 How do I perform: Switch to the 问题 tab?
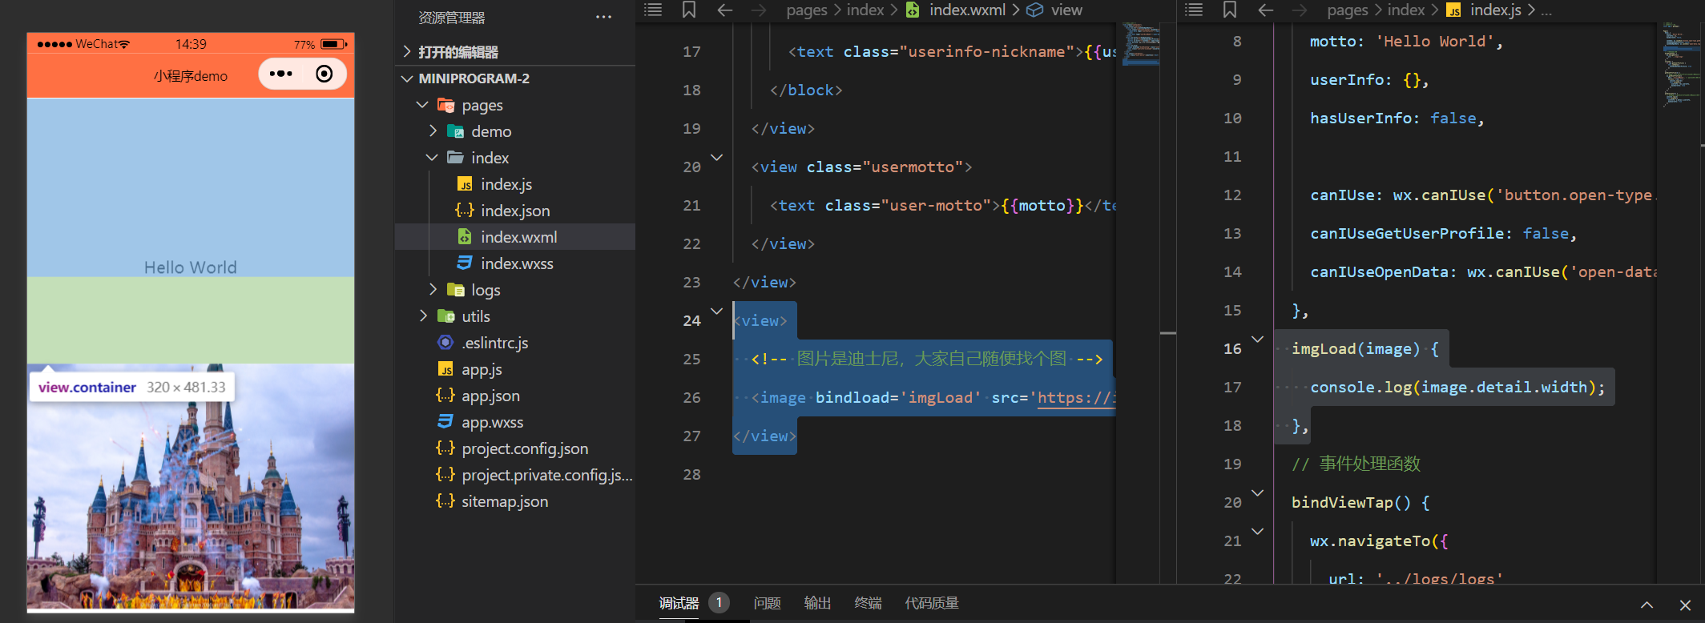pyautogui.click(x=767, y=604)
